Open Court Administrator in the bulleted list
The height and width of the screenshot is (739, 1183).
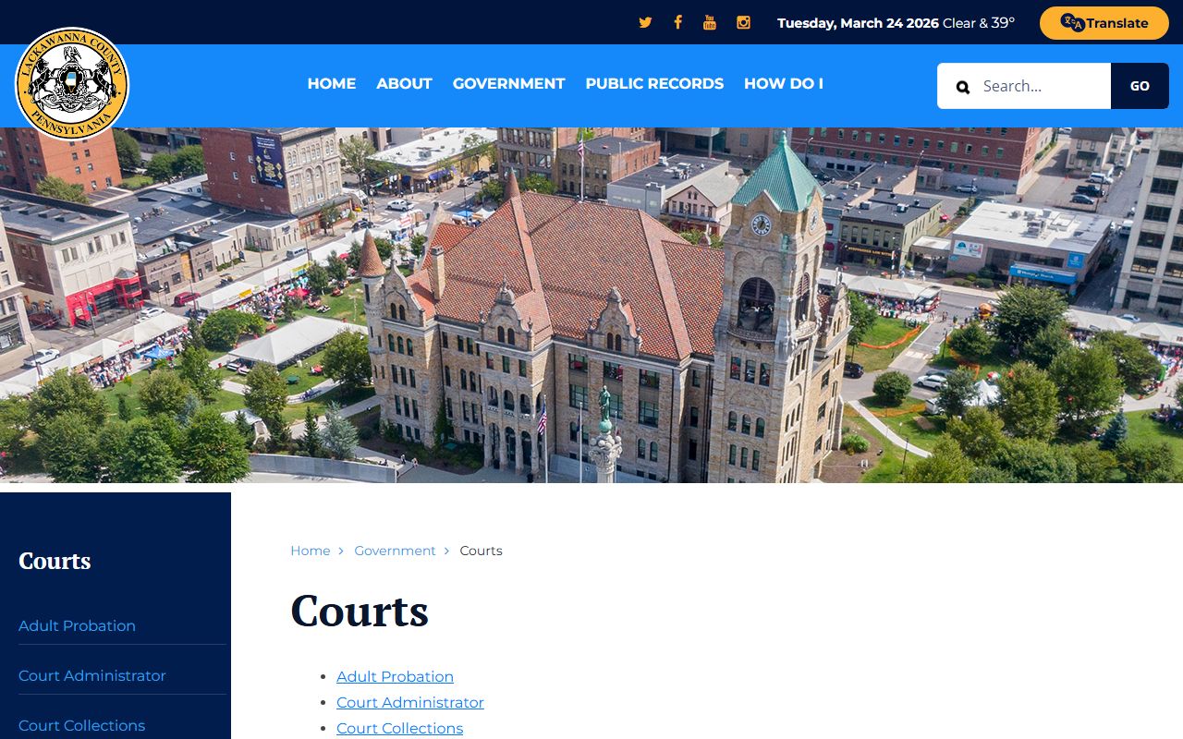coord(410,702)
